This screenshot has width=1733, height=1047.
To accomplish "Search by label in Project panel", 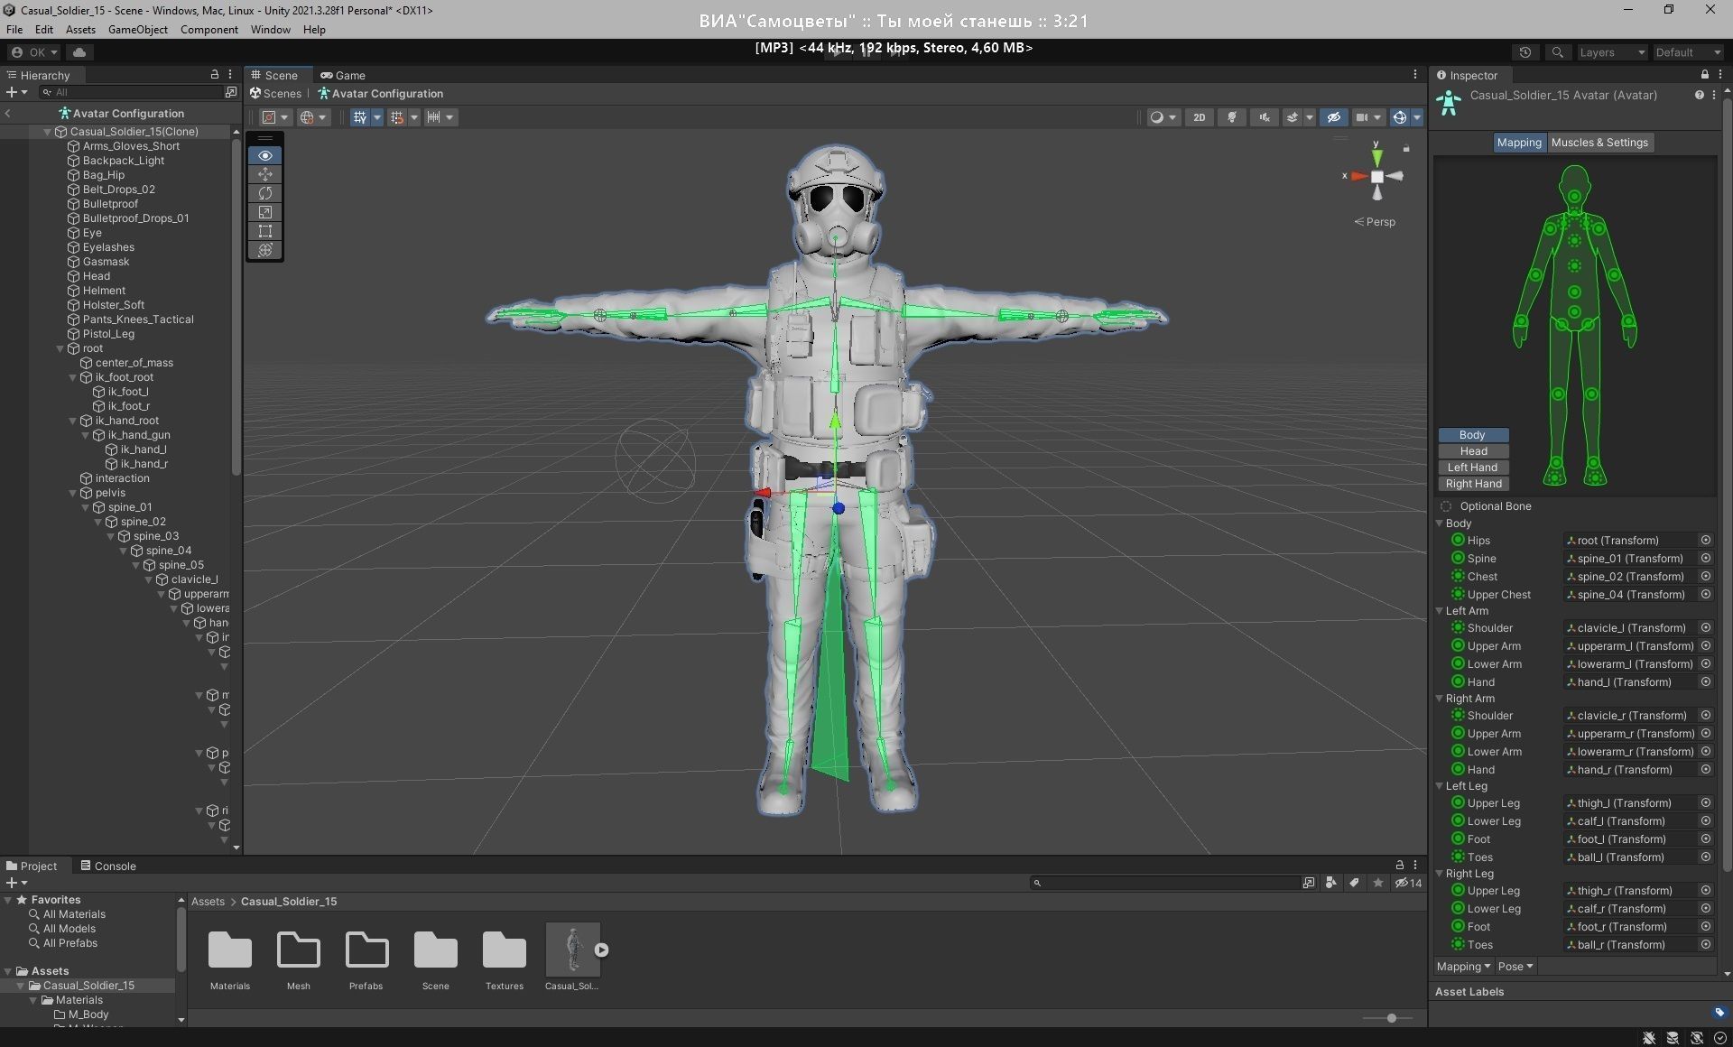I will point(1354,883).
